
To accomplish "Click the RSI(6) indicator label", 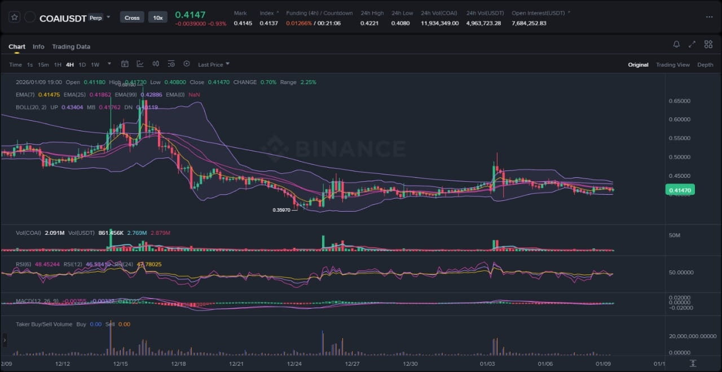I will 24,264.
